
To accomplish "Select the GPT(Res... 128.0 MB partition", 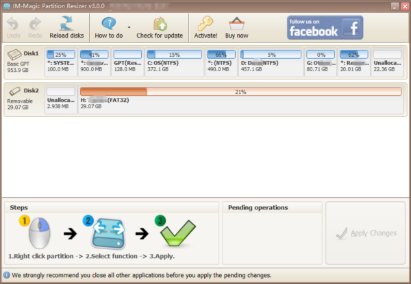I will pyautogui.click(x=127, y=62).
